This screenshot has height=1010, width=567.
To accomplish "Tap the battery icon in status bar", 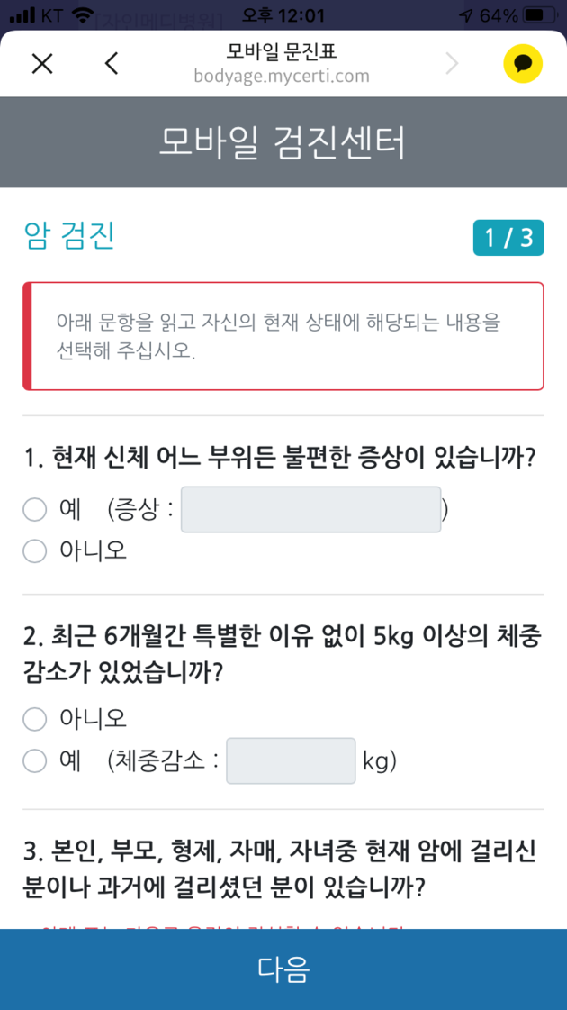I will [539, 16].
